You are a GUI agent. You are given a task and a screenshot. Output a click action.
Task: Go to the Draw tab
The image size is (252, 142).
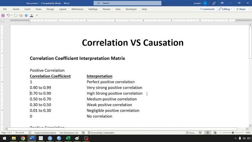click(39, 9)
